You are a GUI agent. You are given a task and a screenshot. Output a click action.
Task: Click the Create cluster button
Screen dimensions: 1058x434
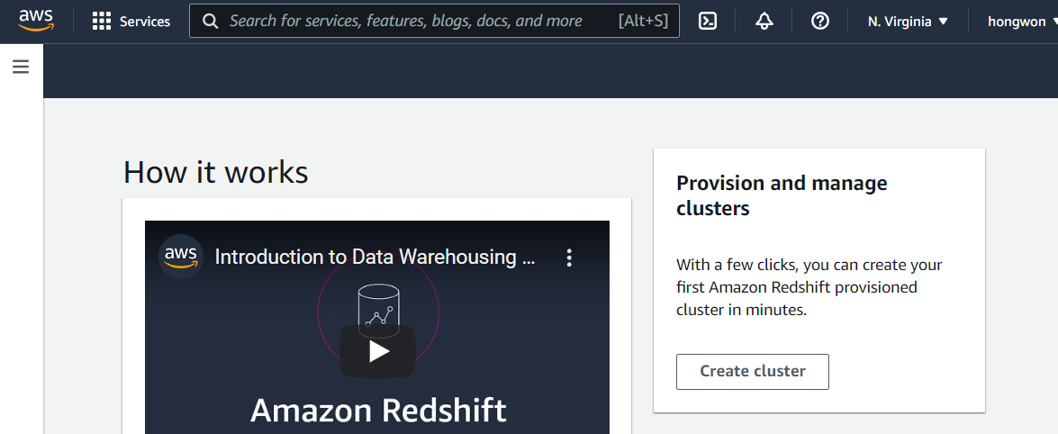point(753,371)
